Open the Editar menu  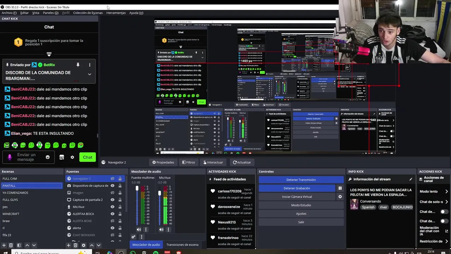[24, 13]
